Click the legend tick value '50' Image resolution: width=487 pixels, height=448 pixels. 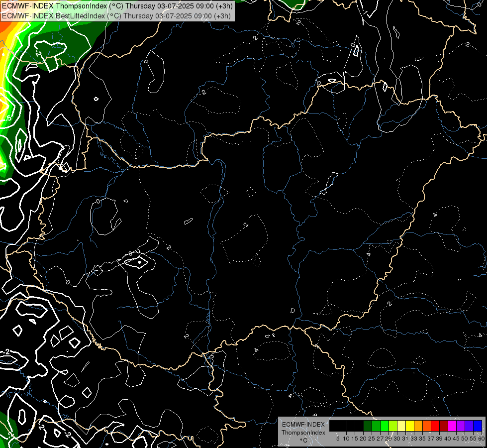pyautogui.click(x=465, y=439)
